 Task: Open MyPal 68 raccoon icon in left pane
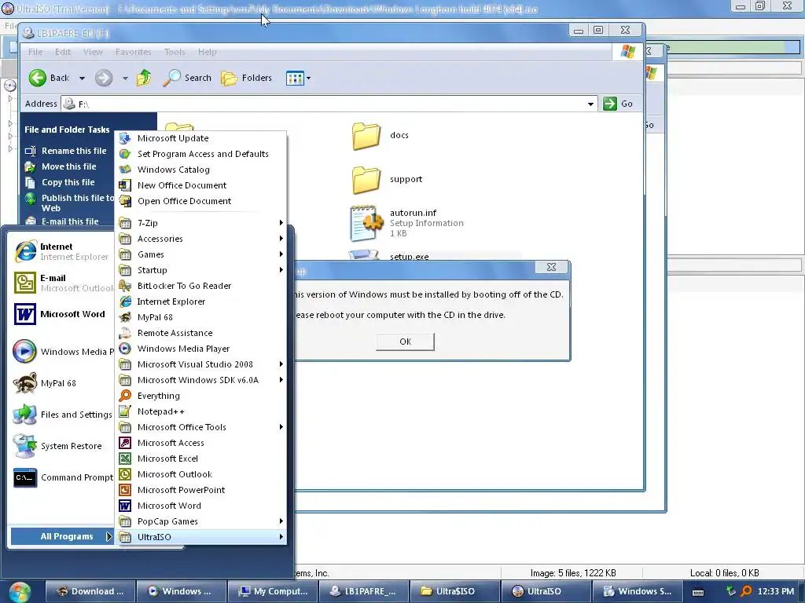tap(24, 383)
